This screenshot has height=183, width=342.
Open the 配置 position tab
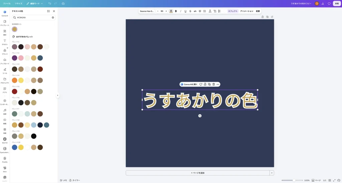tap(258, 11)
